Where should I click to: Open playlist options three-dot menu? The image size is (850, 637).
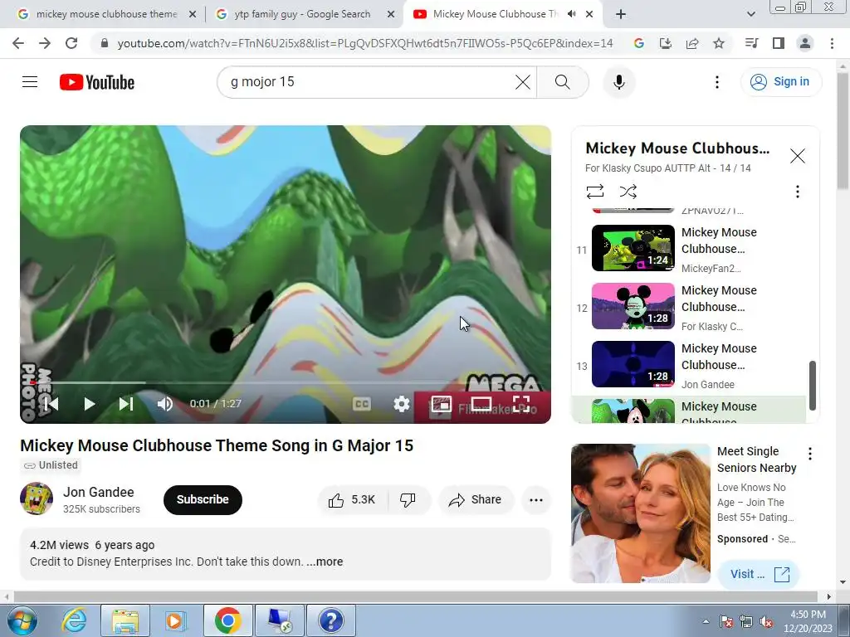797,192
